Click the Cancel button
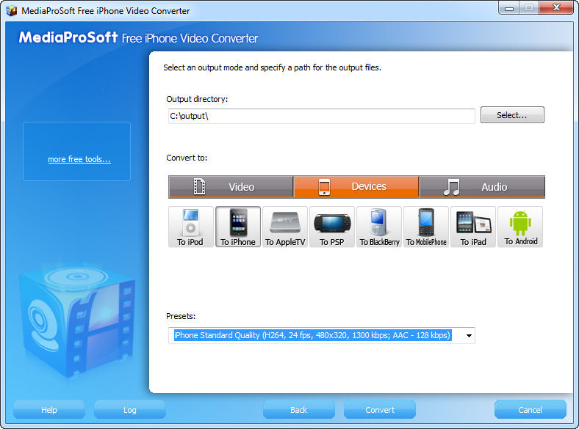This screenshot has width=579, height=429. [531, 409]
